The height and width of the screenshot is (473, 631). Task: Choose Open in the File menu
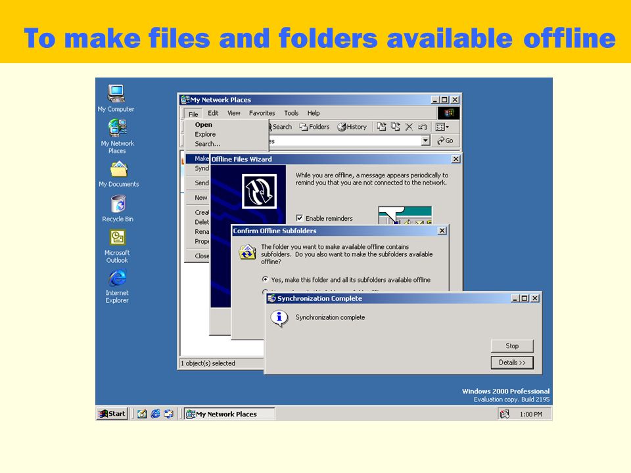pos(226,125)
